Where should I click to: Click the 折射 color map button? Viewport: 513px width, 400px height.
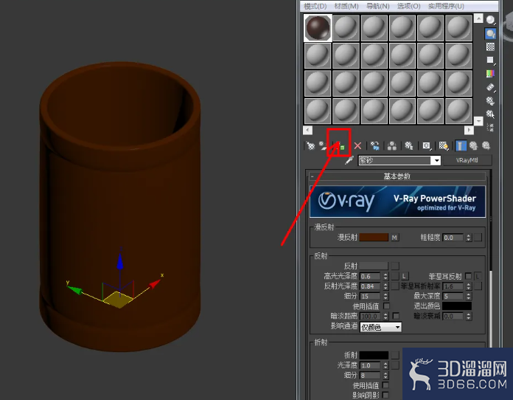coord(395,355)
